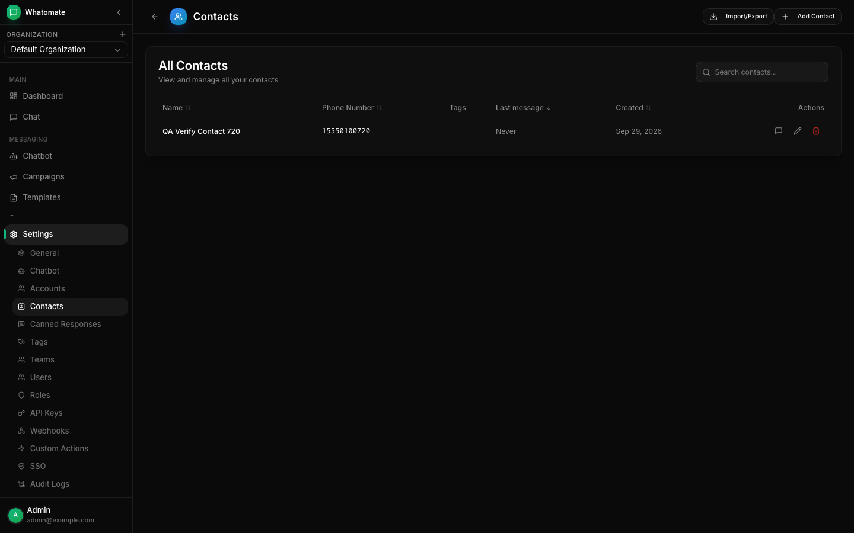The image size is (854, 533).
Task: Open the main Chatbot menu under Messaging
Action: (x=66, y=156)
